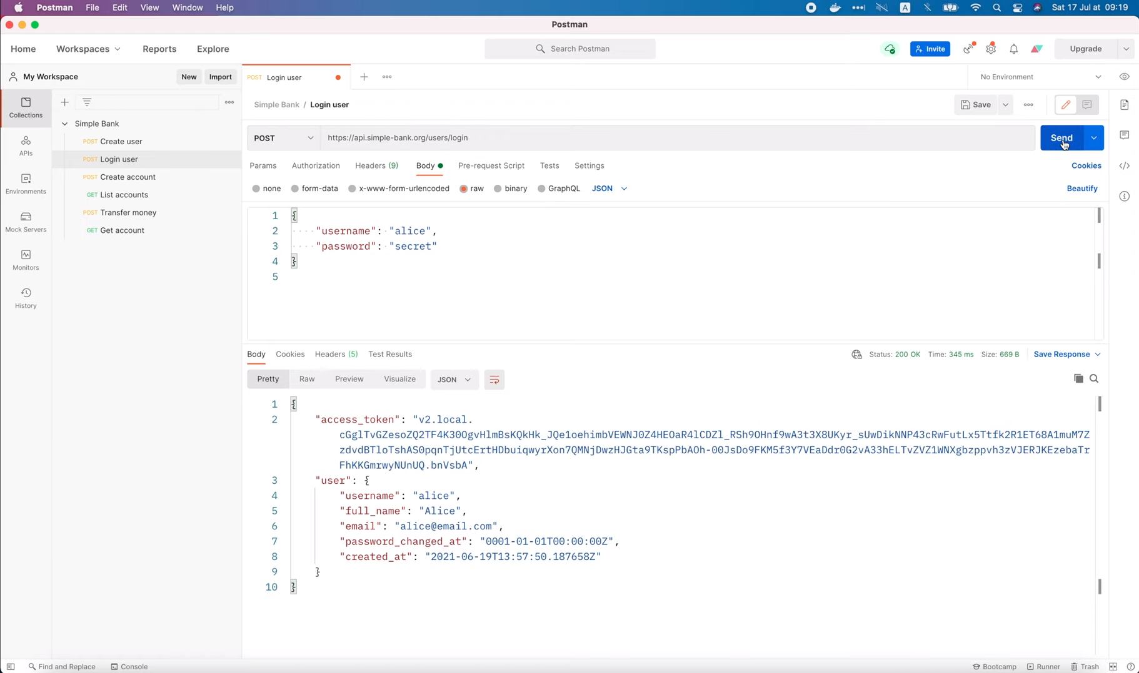Toggle sidebar visibility icon at bottom left
Image resolution: width=1139 pixels, height=673 pixels.
[x=11, y=667]
